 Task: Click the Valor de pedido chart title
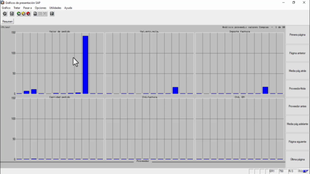pyautogui.click(x=60, y=31)
